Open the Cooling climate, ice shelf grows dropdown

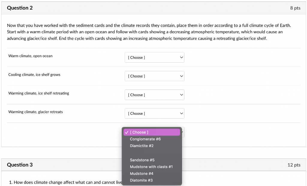tap(154, 76)
